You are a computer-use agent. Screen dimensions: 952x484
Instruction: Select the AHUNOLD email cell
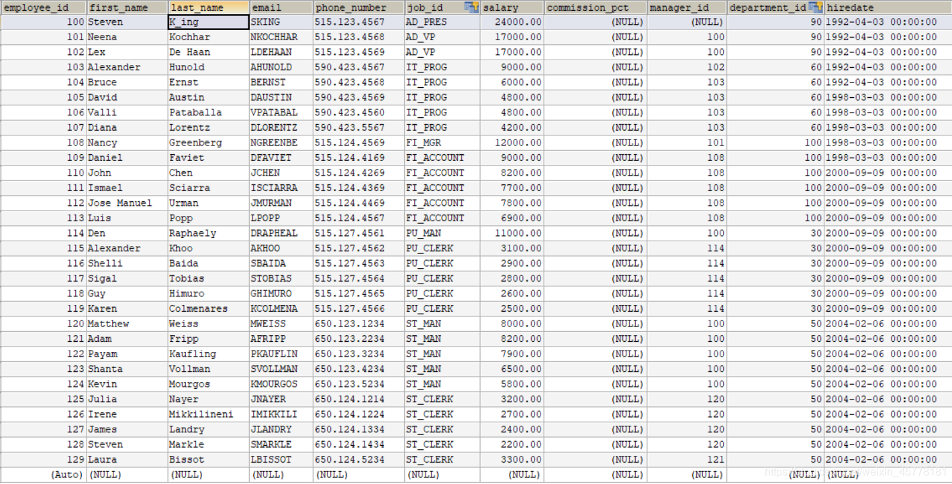pos(281,67)
